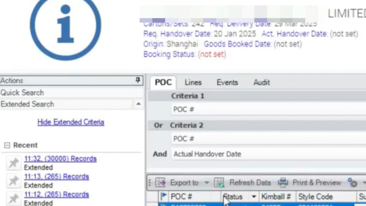This screenshot has width=366, height=206.
Task: Click the flag column header icon
Action: point(164,197)
